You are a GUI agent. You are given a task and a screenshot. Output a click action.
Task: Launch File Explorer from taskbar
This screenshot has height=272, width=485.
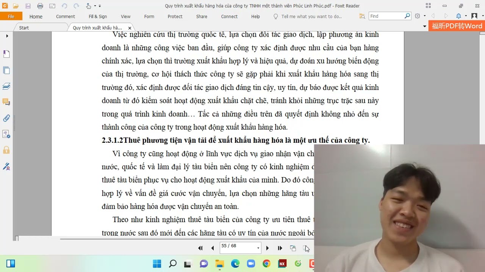pyautogui.click(x=219, y=264)
